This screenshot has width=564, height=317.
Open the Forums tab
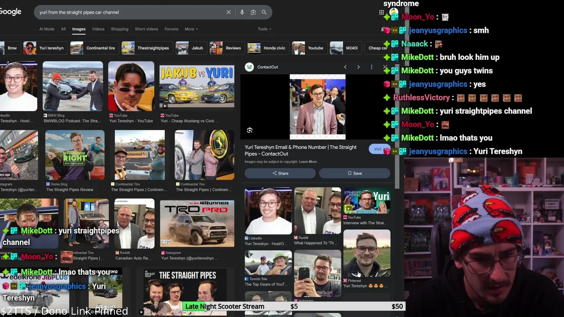171,29
